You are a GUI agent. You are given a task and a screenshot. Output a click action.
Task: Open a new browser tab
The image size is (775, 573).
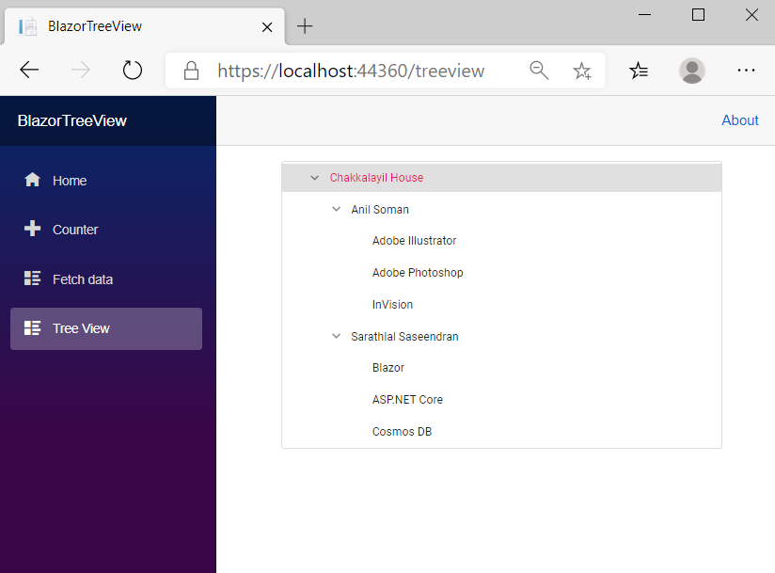click(x=305, y=26)
